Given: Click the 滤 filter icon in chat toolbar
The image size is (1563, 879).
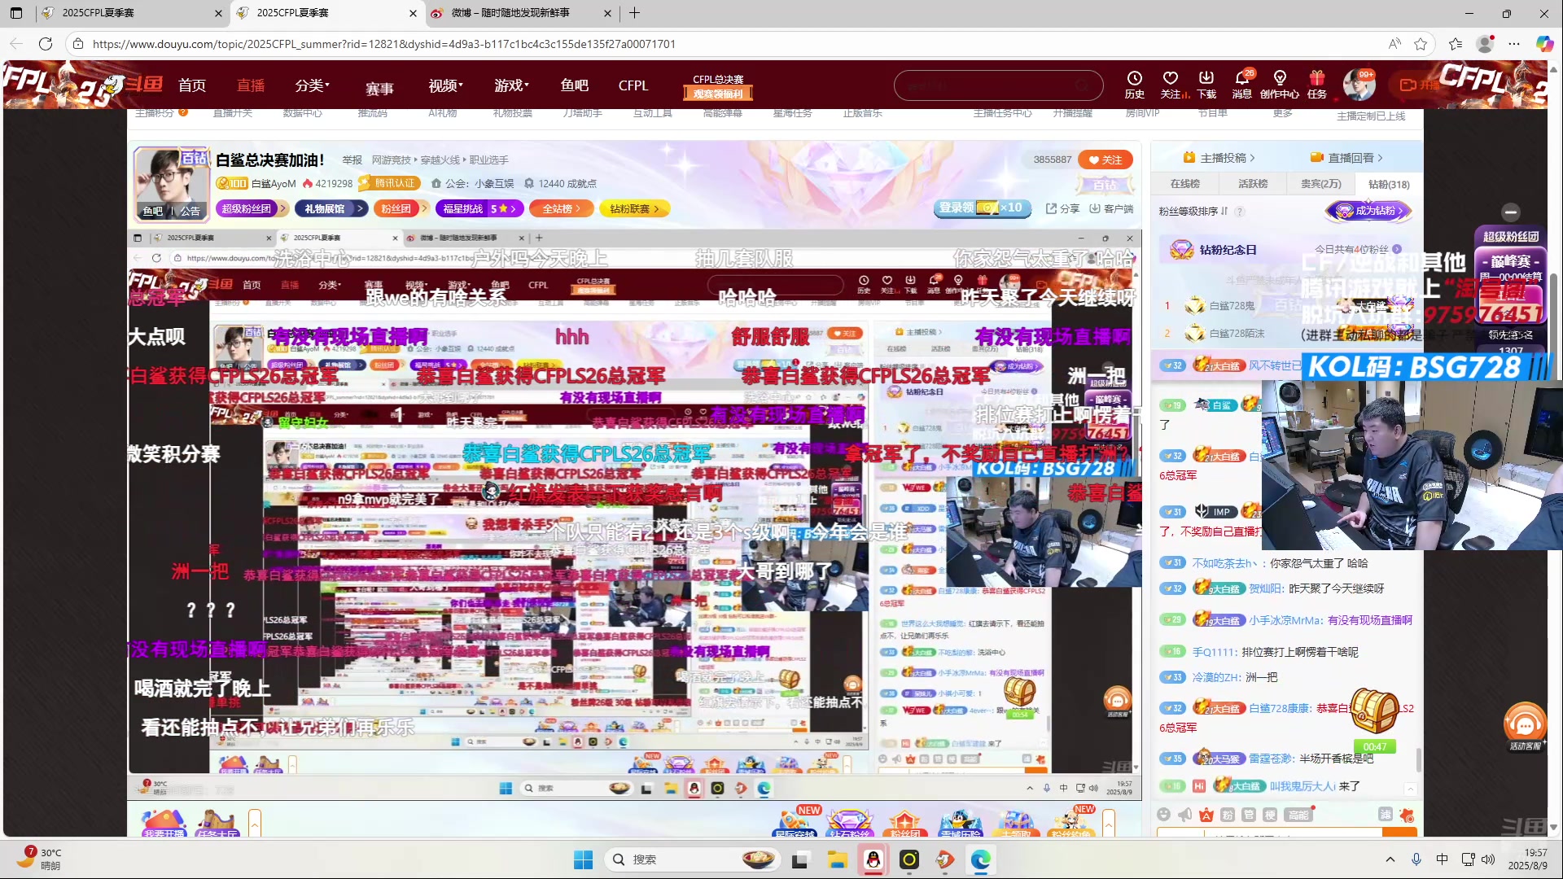Looking at the screenshot, I should coord(1386,815).
